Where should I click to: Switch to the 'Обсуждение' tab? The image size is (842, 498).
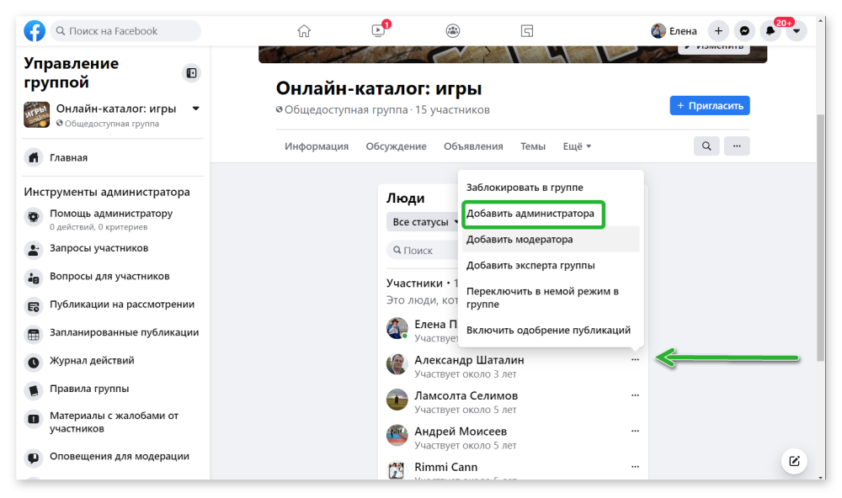click(397, 146)
